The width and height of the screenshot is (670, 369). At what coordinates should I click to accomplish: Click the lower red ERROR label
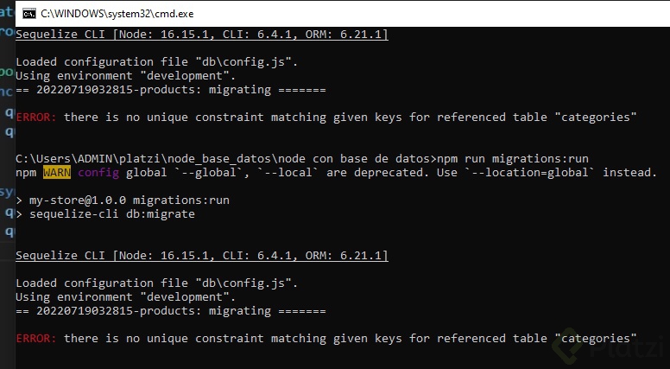tap(36, 338)
